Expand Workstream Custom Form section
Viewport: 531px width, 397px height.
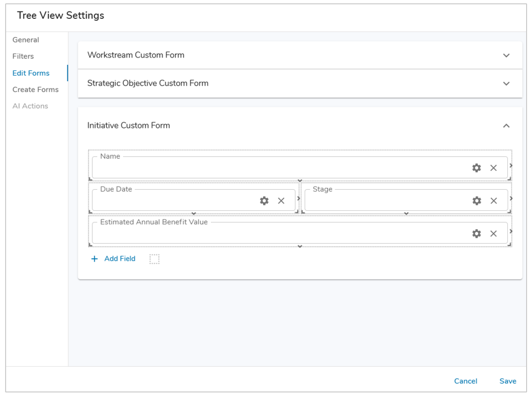506,55
